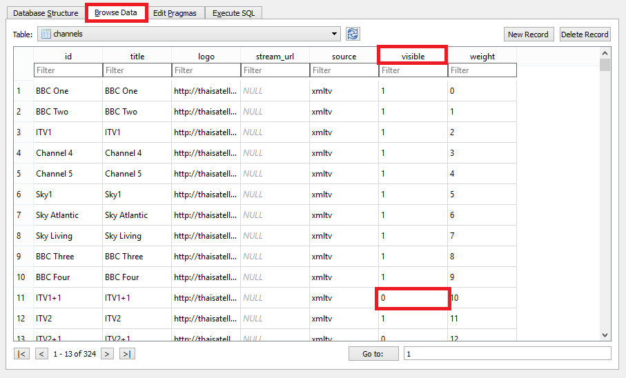Screen dimensions: 626x378
Task: Click the Sky Atlantic id cell
Action: point(68,215)
